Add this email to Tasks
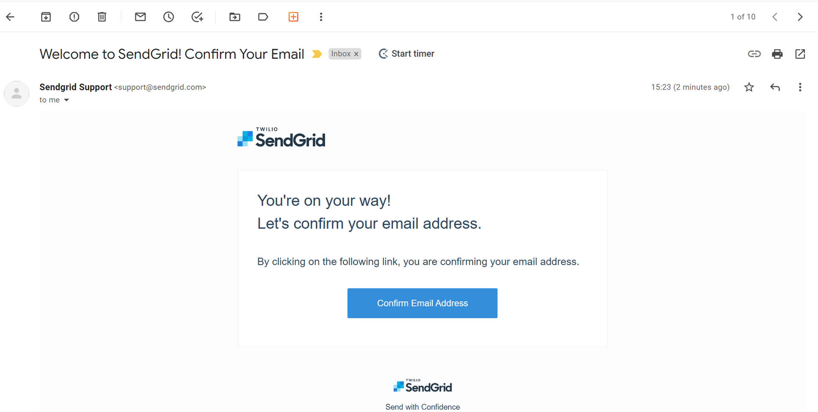 [x=197, y=17]
